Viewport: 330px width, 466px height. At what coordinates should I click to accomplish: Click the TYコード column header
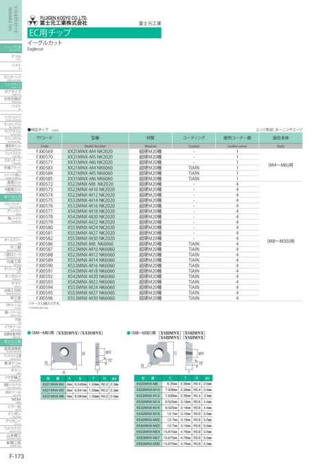click(x=45, y=138)
